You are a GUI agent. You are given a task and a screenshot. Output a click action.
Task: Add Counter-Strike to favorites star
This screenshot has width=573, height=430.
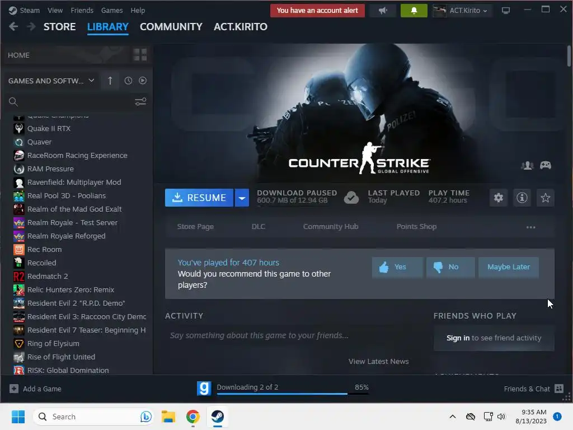545,198
